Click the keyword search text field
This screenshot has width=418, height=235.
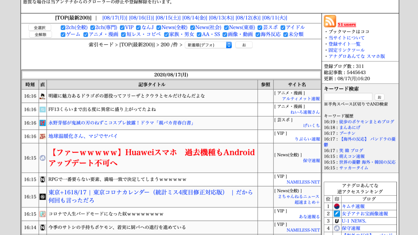tap(348, 97)
